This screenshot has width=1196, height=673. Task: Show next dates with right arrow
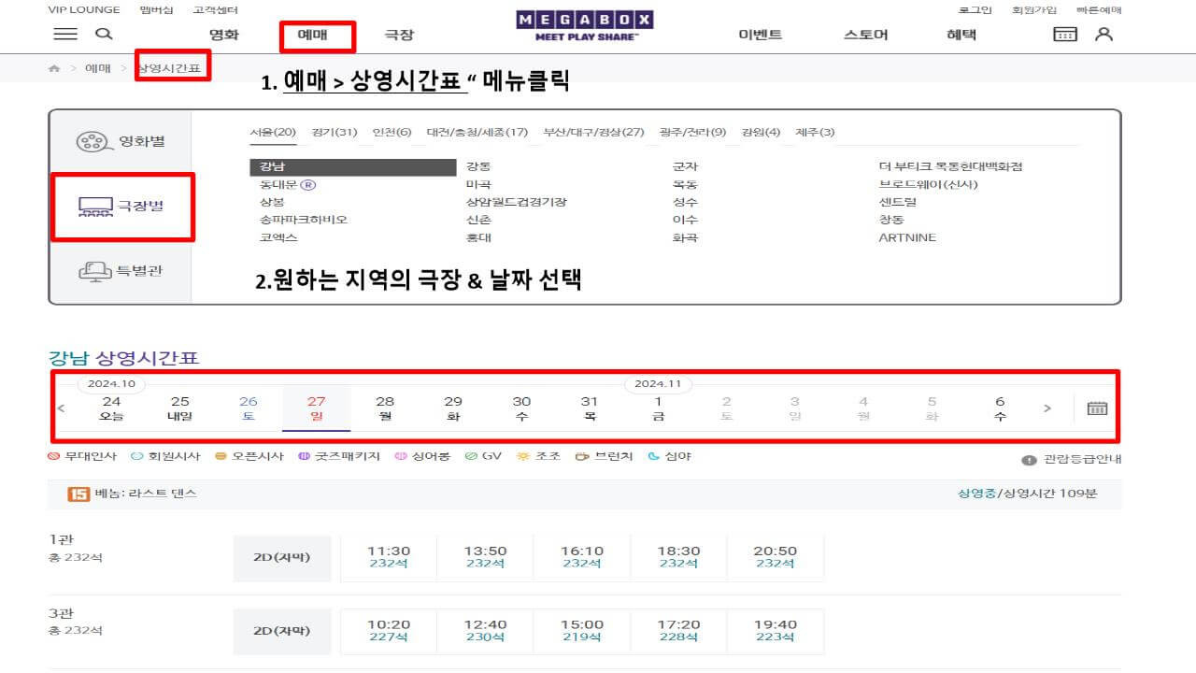pyautogui.click(x=1047, y=408)
